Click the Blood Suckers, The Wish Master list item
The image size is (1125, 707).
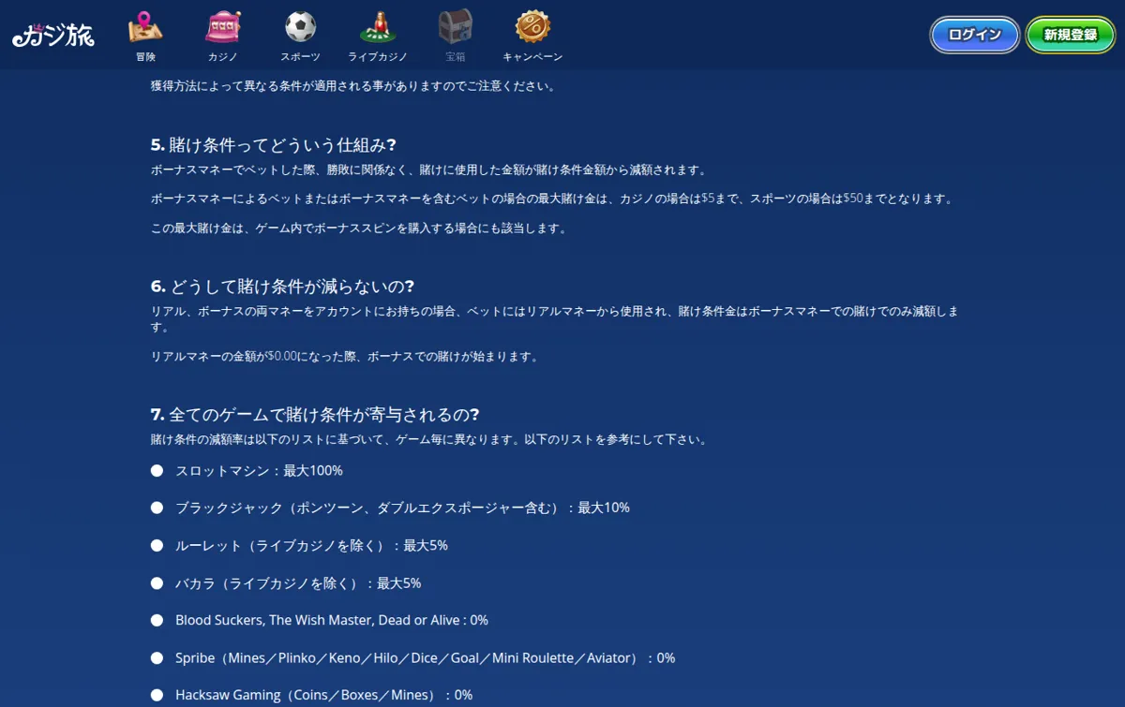332,620
